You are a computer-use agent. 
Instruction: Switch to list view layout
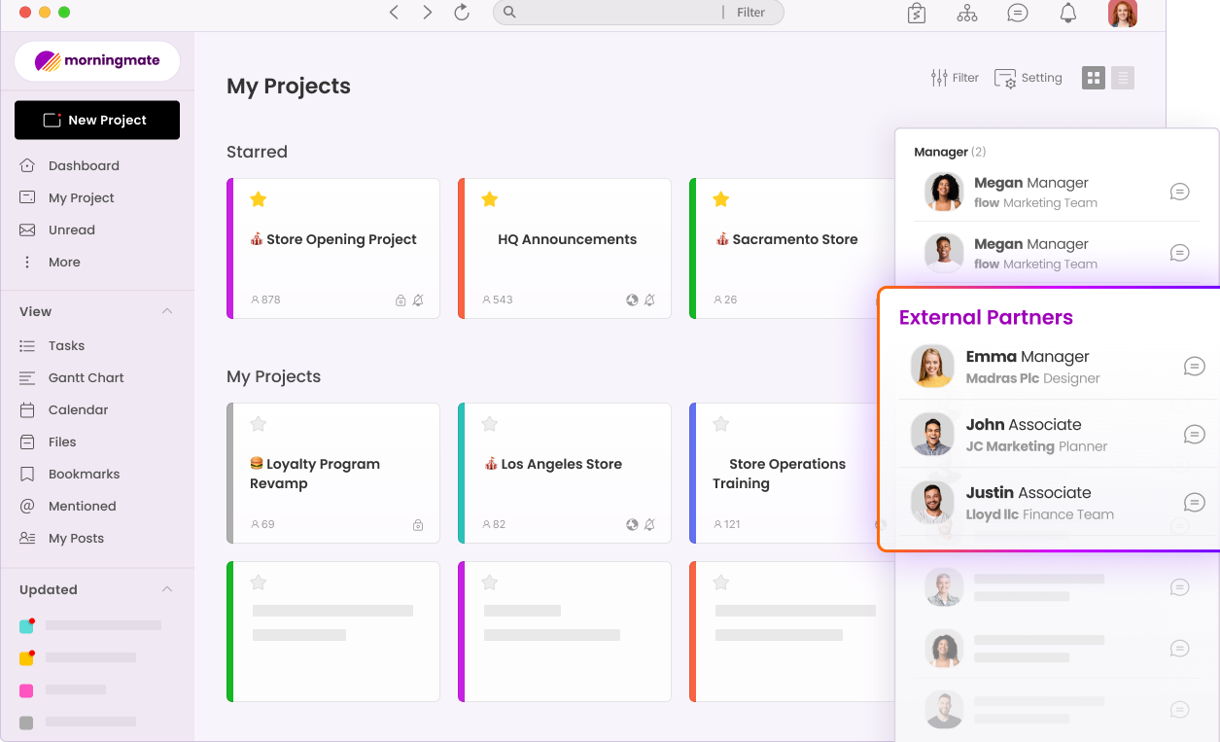(1123, 78)
